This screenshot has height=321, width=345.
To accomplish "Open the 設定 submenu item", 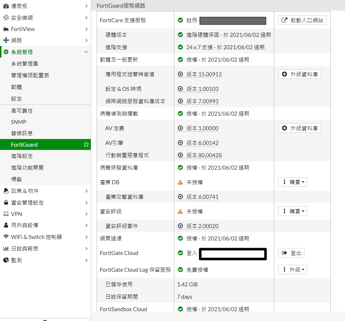I will tap(16, 99).
